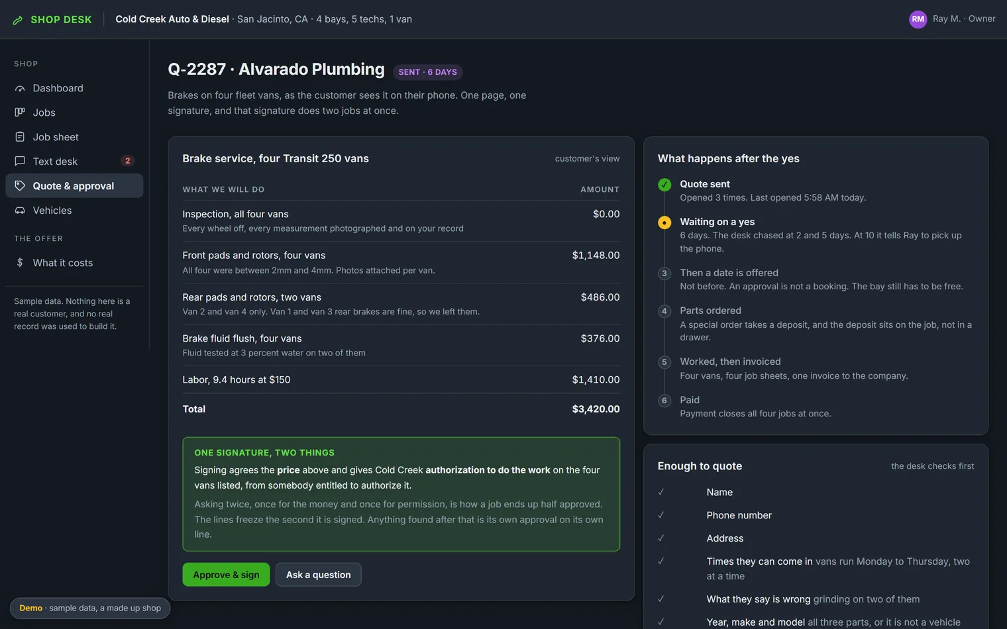
Task: Open the Vehicles car icon
Action: coord(20,211)
